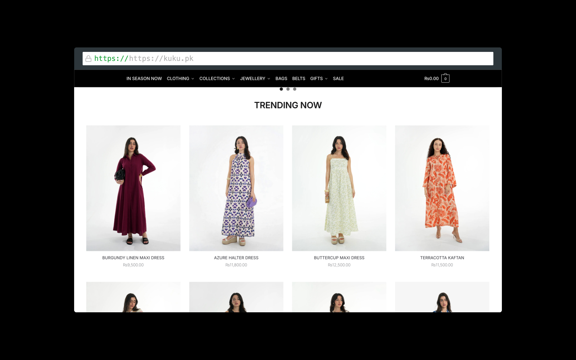Click the Rs9,500.00 price
The width and height of the screenshot is (576, 360).
133,265
